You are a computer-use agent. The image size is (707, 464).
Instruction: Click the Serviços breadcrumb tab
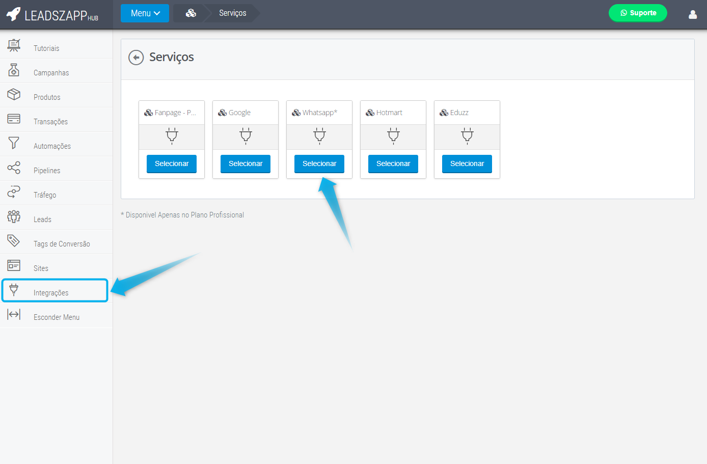tap(232, 13)
